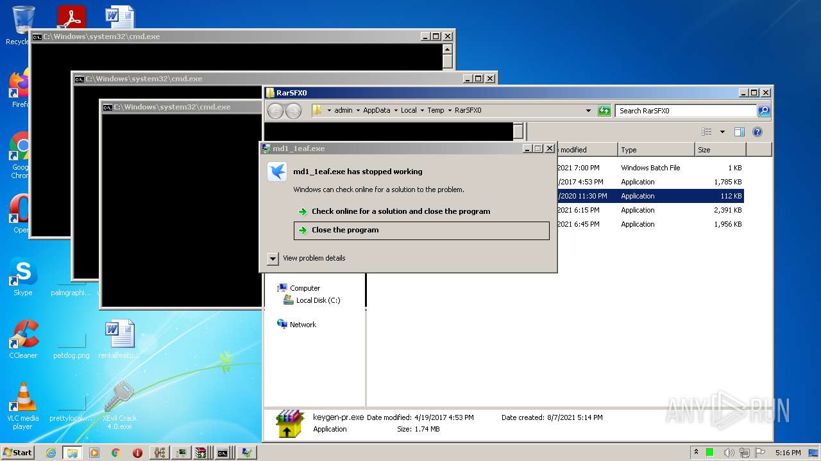821x461 pixels.
Task: Select the 1,956 KB application row
Action: point(650,224)
